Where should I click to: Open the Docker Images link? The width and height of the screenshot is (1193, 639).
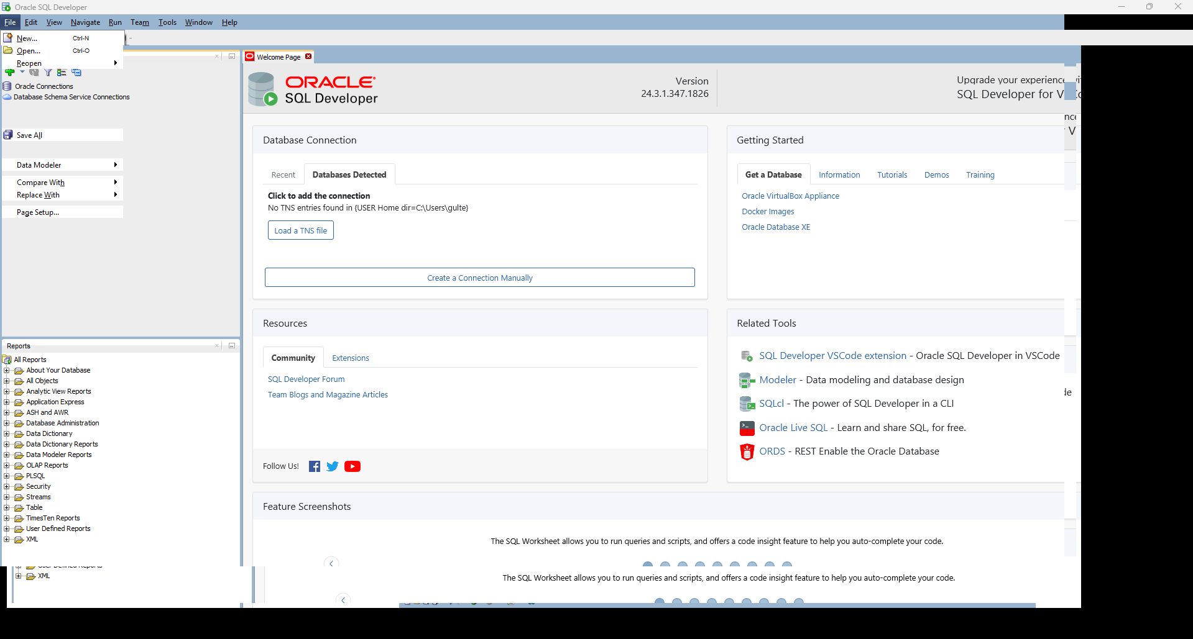[768, 211]
